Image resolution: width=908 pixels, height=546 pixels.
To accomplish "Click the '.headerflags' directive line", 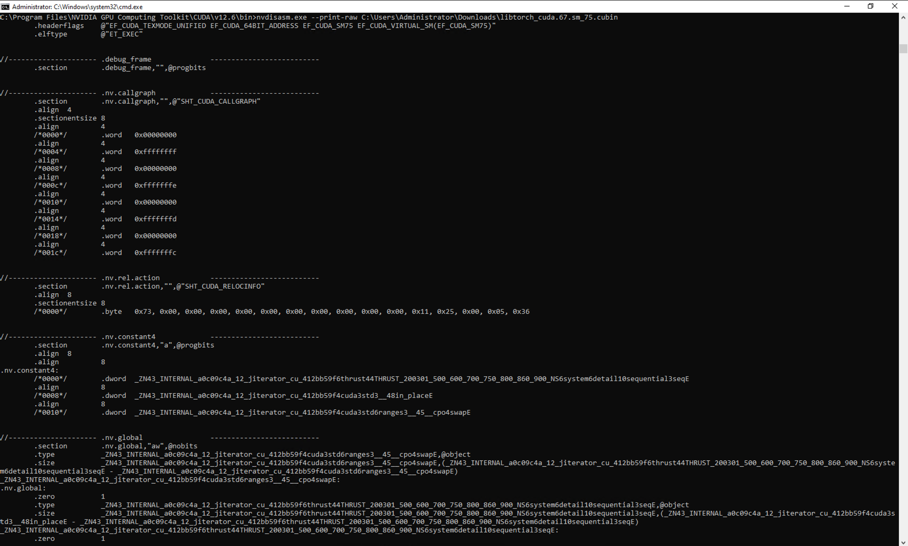I will coord(265,26).
